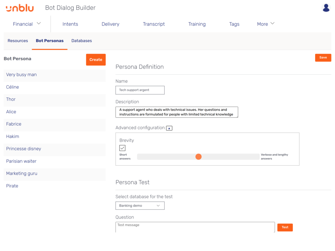Collapse the Advanced configuration section
335x251 pixels.
coord(169,128)
